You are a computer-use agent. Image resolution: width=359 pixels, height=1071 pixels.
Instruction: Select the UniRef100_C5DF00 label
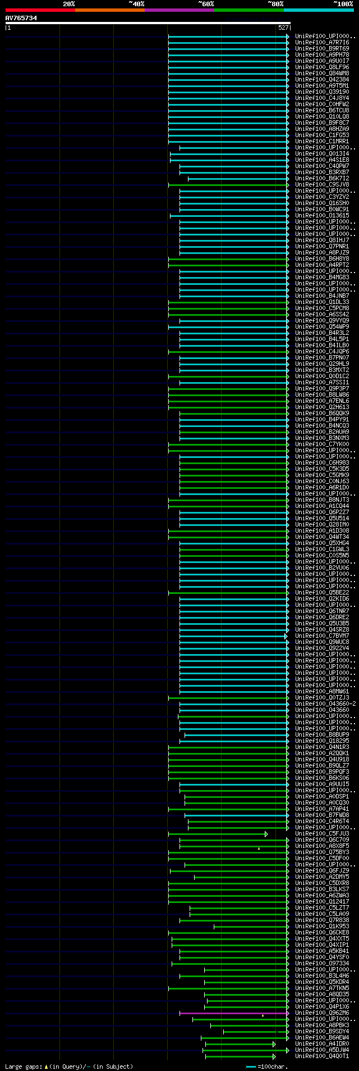pos(322,858)
